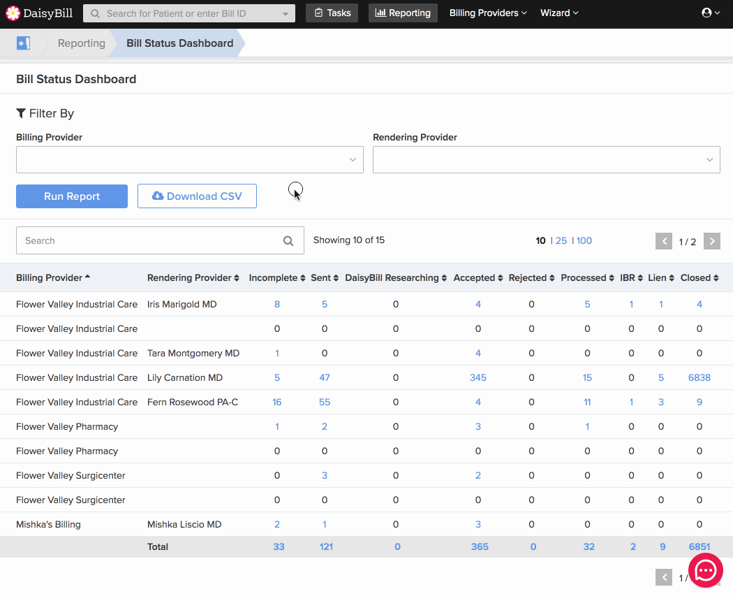This screenshot has width=733, height=594.
Task: Sort by DaisyBill Researching column
Action: (396, 277)
